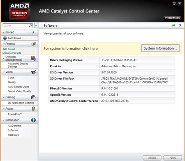Select Driver Packaging Version value 13.251-131206a-166151E-ATI
Image resolution: width=185 pixels, height=161 pixels.
click(x=119, y=60)
